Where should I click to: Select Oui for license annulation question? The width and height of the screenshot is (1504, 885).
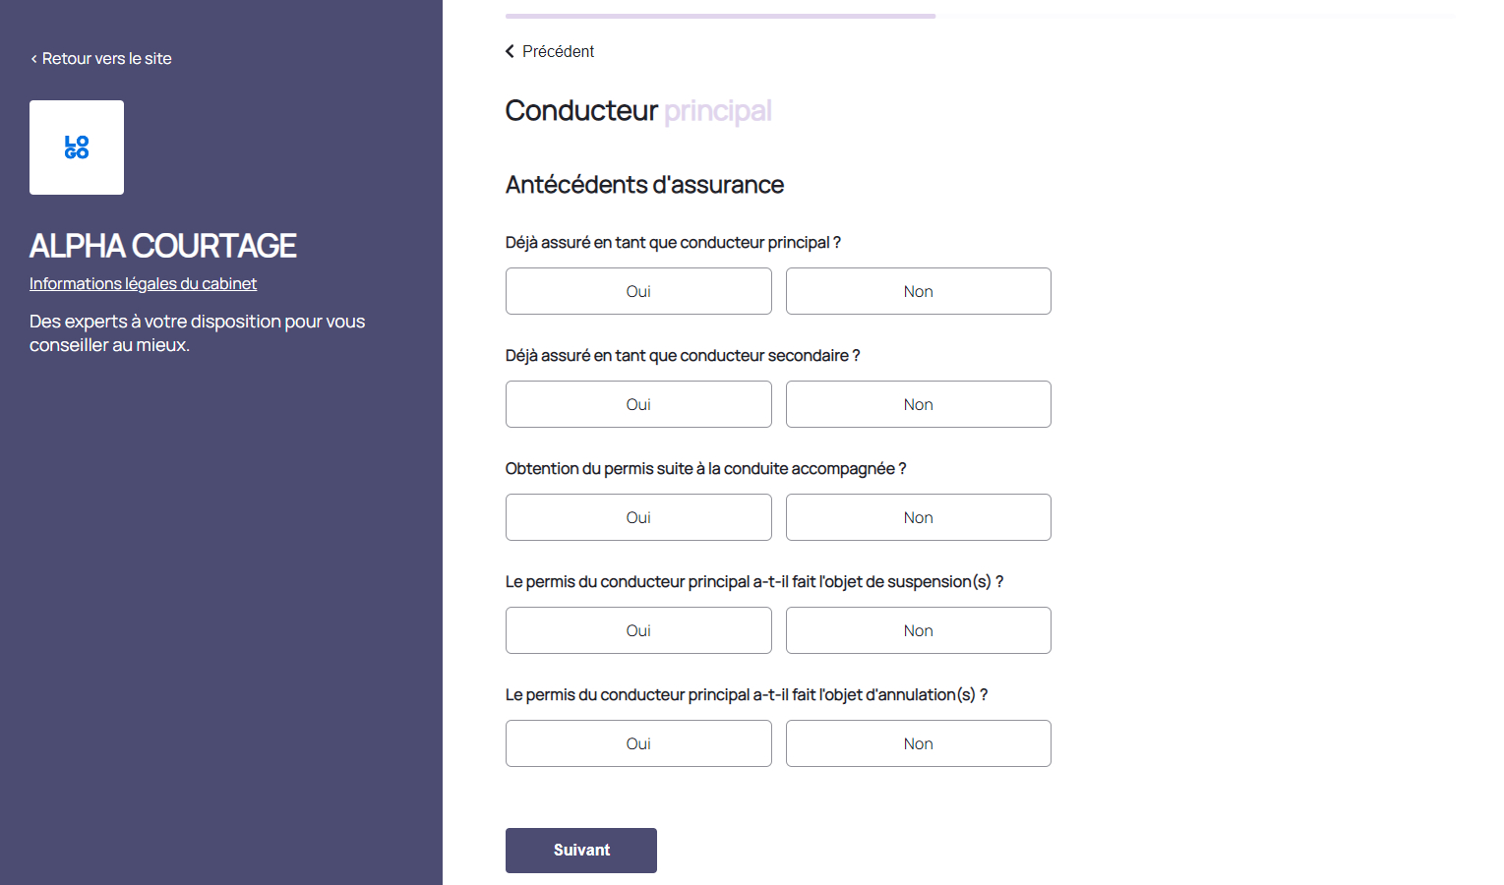click(638, 743)
